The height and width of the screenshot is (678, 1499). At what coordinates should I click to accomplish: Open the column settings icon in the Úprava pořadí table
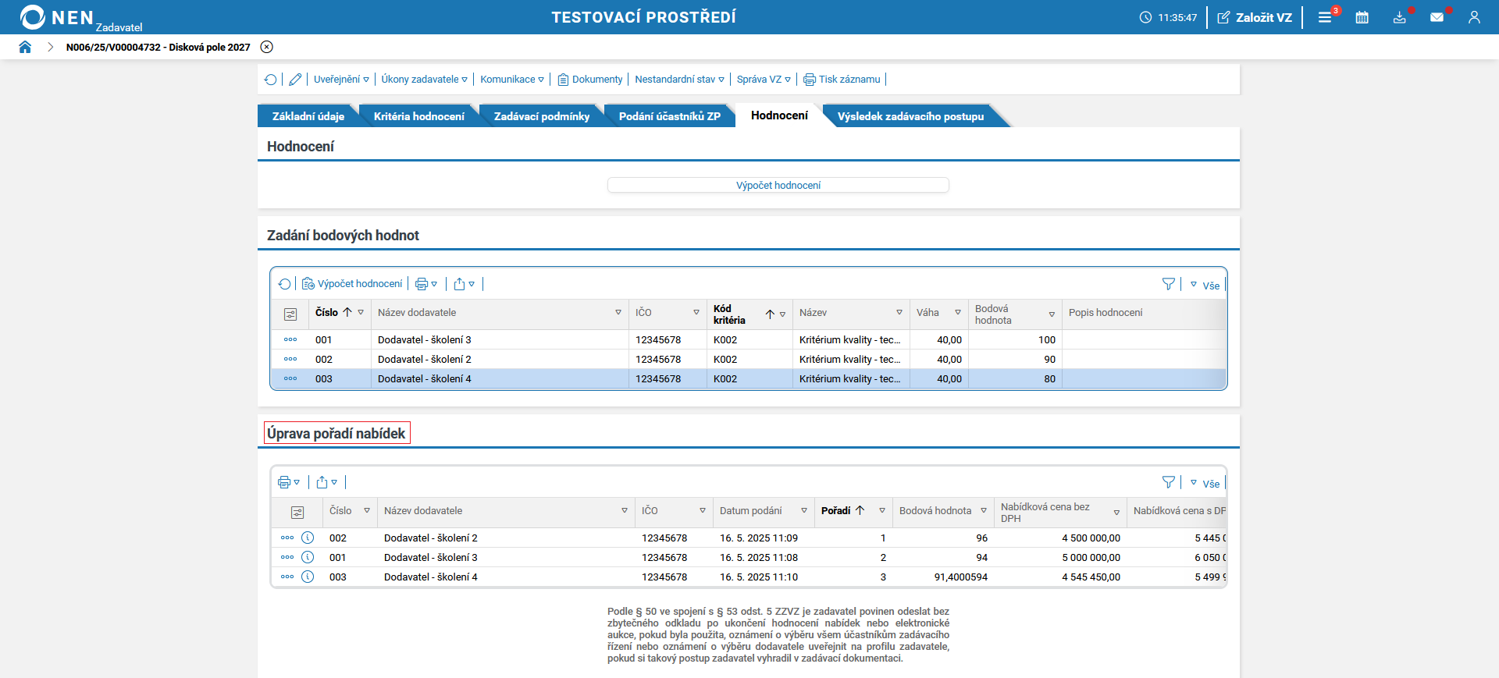point(297,512)
